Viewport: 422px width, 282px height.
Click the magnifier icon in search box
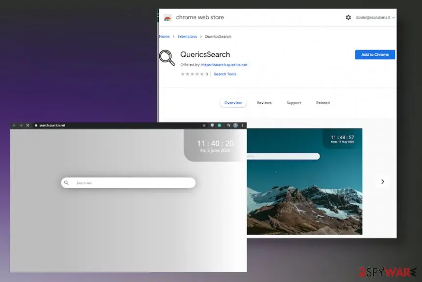click(x=66, y=183)
